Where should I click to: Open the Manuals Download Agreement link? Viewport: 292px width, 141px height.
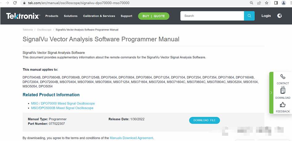131,138
